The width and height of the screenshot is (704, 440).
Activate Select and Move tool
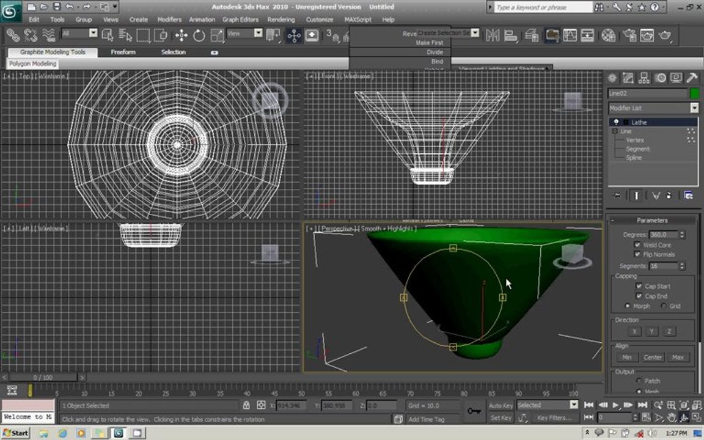click(x=182, y=35)
